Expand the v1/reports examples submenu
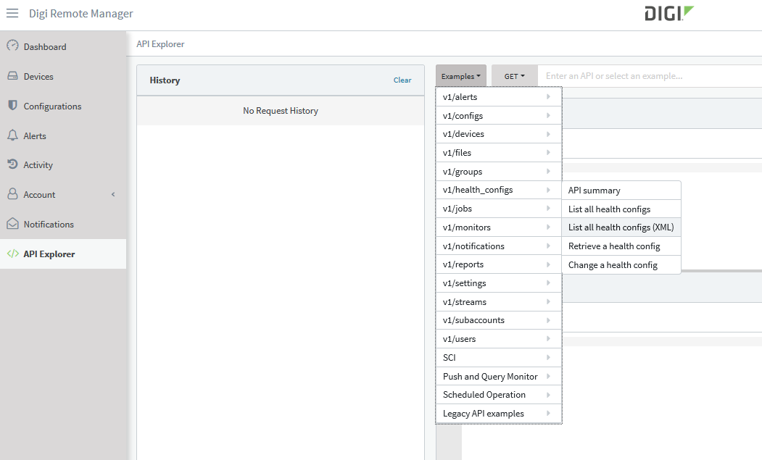Viewport: 762px width, 460px height. pyautogui.click(x=499, y=264)
